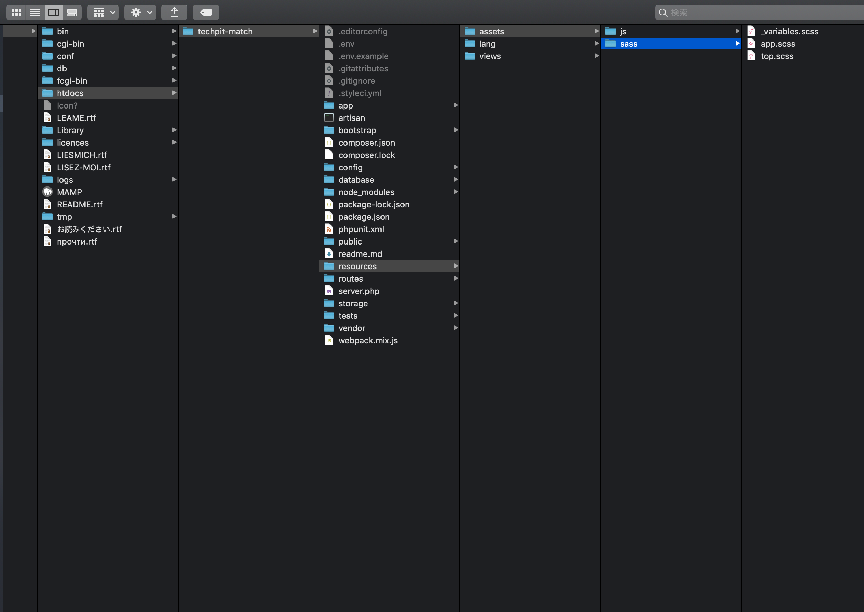Select the LEAME.rtf document icon

[x=47, y=117]
